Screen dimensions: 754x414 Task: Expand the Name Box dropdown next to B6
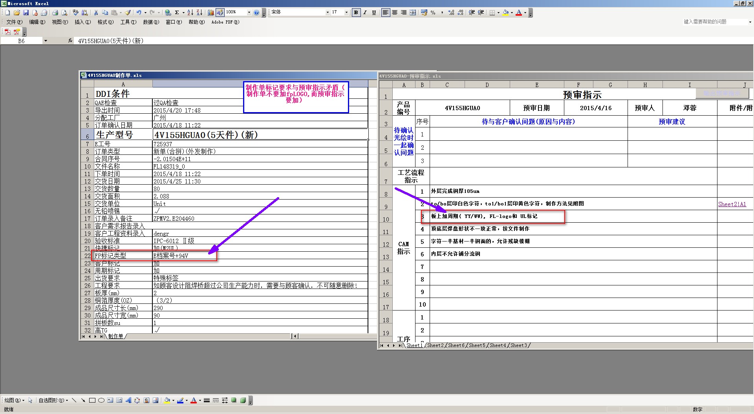click(46, 41)
